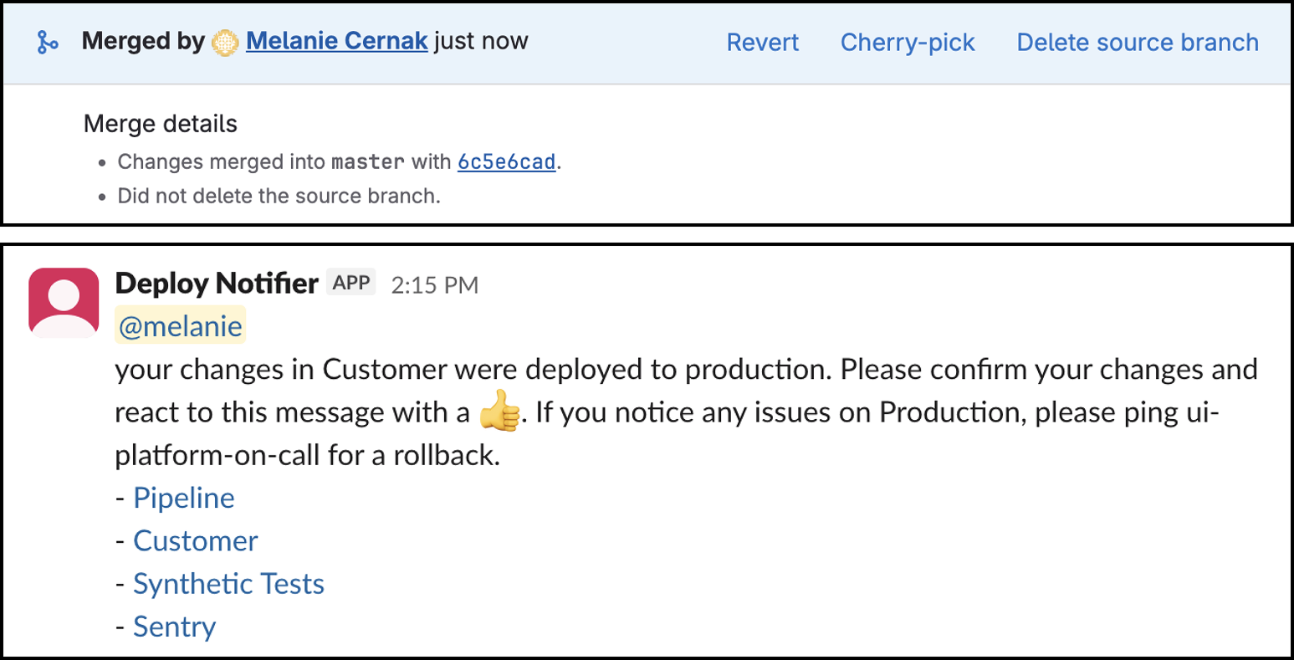Open commit 6c5e6cad link
Image resolution: width=1294 pixels, height=660 pixels.
pyautogui.click(x=506, y=161)
